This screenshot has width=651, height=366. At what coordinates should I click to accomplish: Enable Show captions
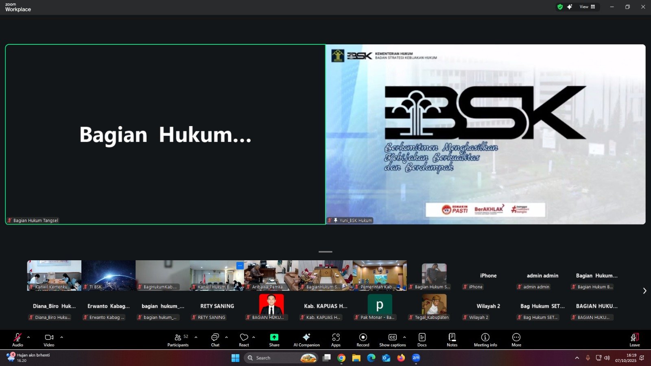(392, 340)
